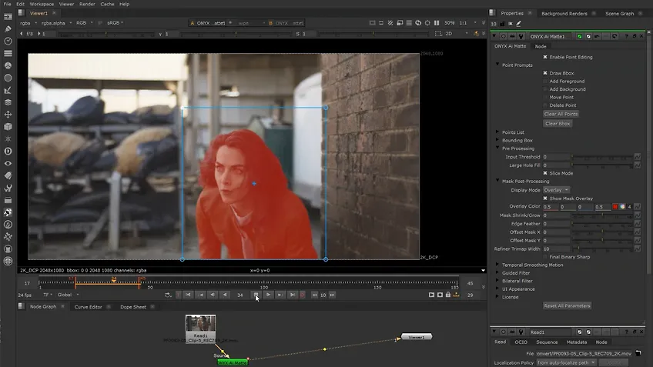Select the Delete Point option

click(x=545, y=105)
